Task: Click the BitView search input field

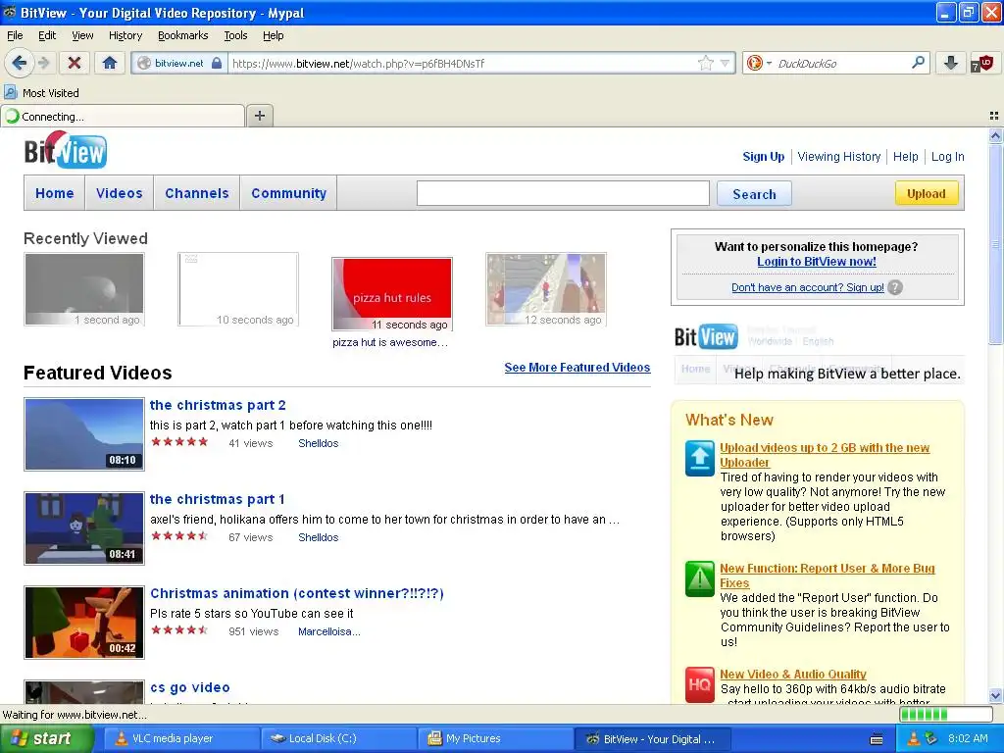Action: point(563,193)
